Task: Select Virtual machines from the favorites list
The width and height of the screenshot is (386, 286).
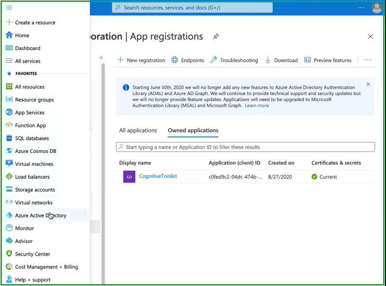Action: point(33,164)
